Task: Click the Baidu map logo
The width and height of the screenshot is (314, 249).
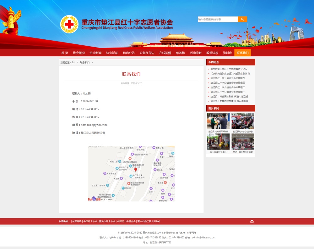Action: tap(94, 199)
